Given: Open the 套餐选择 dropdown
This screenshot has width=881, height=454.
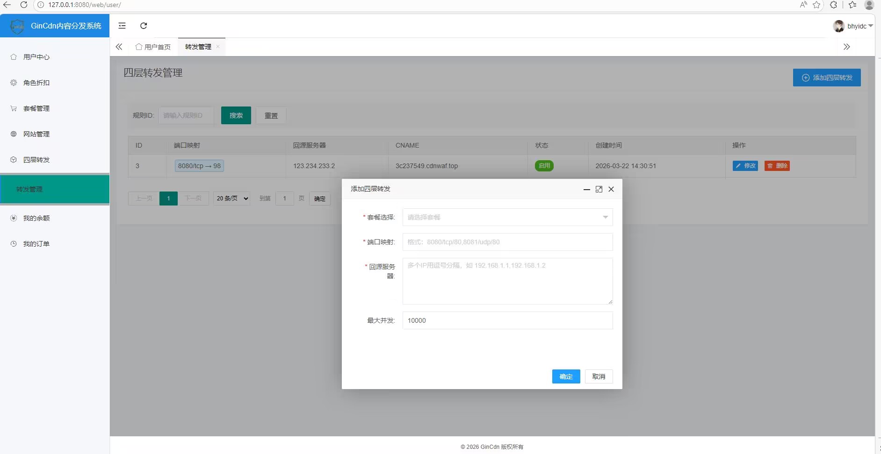Looking at the screenshot, I should tap(507, 217).
